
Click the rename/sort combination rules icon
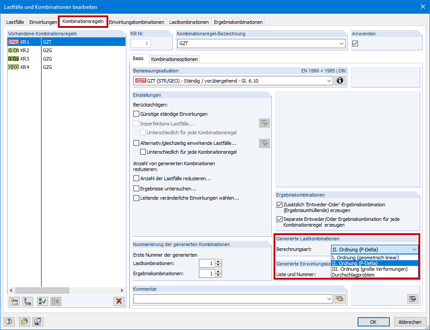point(27,301)
